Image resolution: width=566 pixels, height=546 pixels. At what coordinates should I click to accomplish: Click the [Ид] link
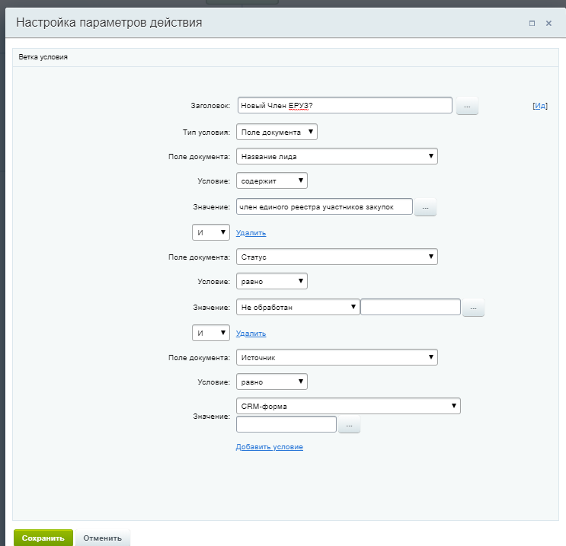coord(540,106)
